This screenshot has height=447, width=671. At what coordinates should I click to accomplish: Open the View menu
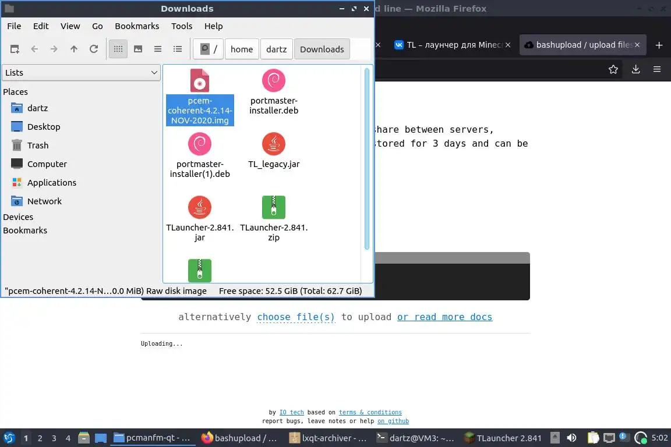[70, 26]
